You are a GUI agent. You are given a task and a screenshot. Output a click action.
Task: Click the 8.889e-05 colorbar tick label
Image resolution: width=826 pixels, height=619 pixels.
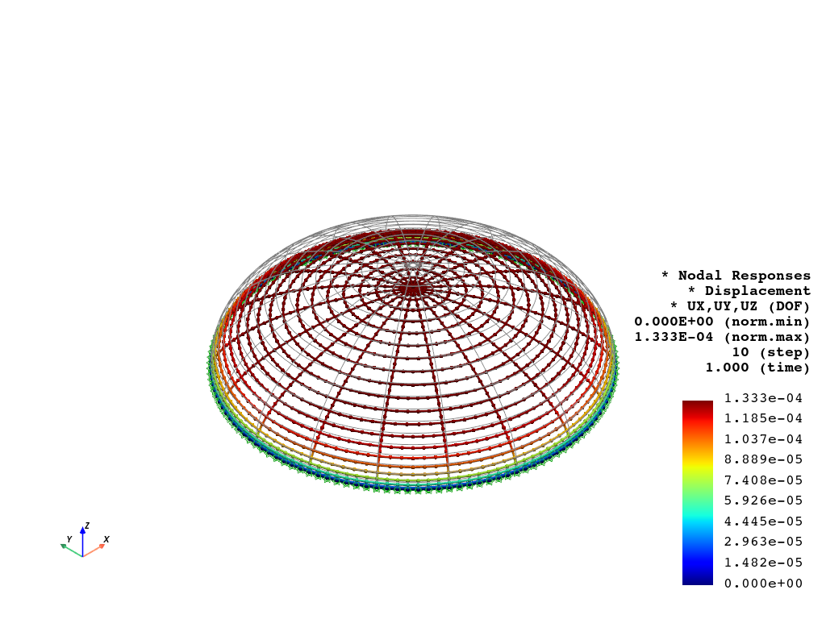(x=763, y=459)
